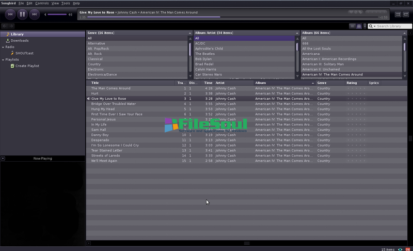Select Bob Dylan in Album Artist filter
This screenshot has height=251, width=413.
click(203, 59)
